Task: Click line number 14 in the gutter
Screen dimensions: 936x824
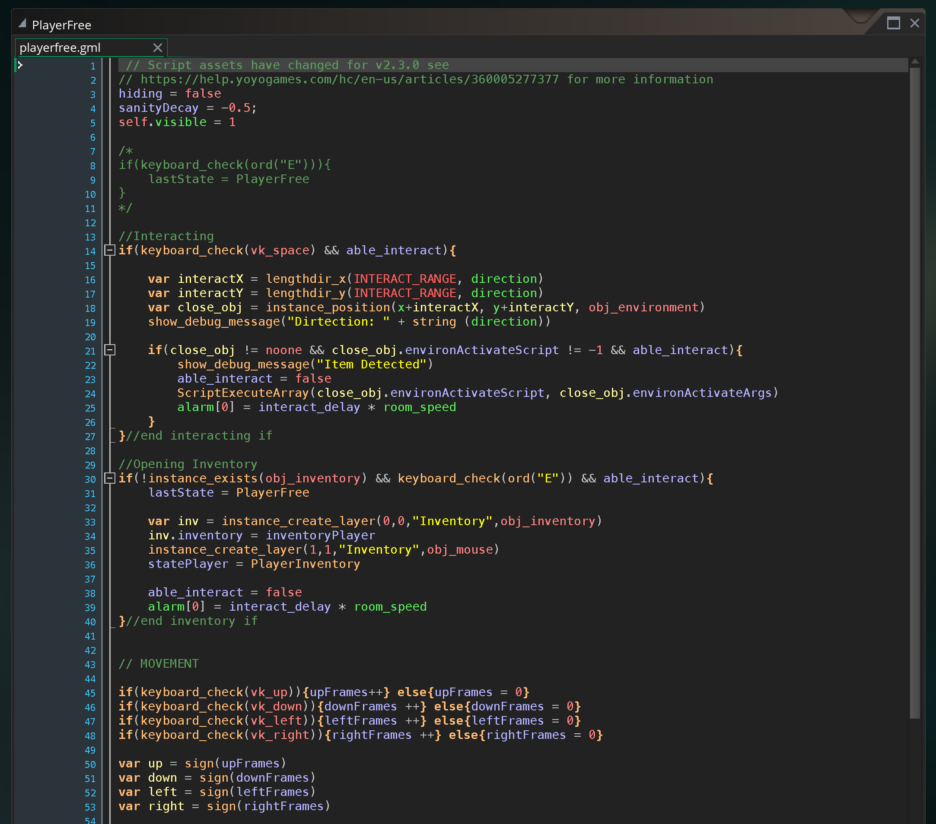Action: coord(90,251)
